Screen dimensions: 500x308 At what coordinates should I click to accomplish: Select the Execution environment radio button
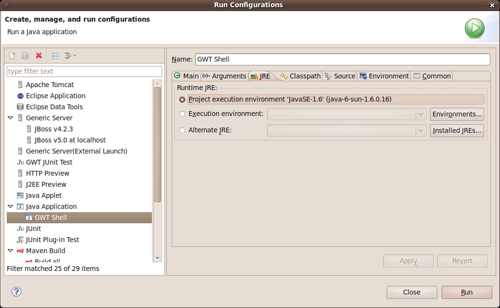182,114
